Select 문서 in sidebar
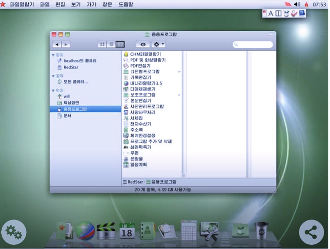This screenshot has height=249, width=330. (x=64, y=116)
